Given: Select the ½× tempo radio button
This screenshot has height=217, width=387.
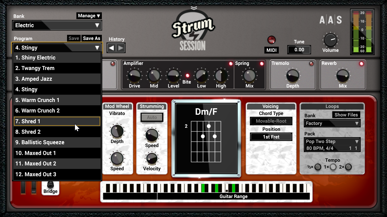Looking at the screenshot, I should (x=318, y=167).
